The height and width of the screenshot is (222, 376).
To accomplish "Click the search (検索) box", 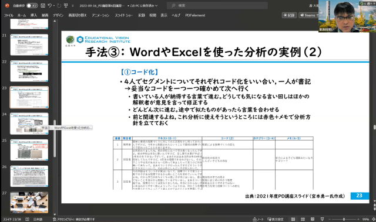I will click(217, 5).
